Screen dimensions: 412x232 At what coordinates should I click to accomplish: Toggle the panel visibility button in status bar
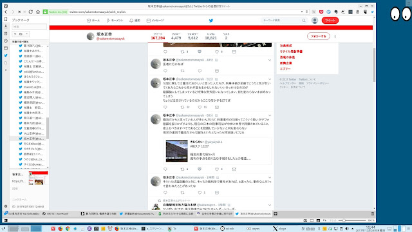pyautogui.click(x=6, y=220)
